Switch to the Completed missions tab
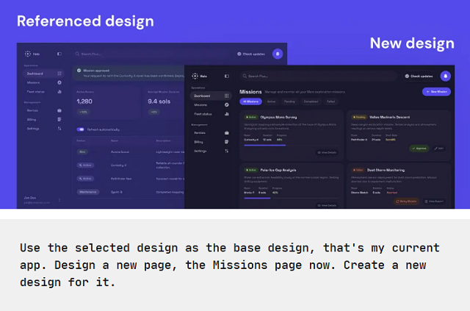 (311, 101)
